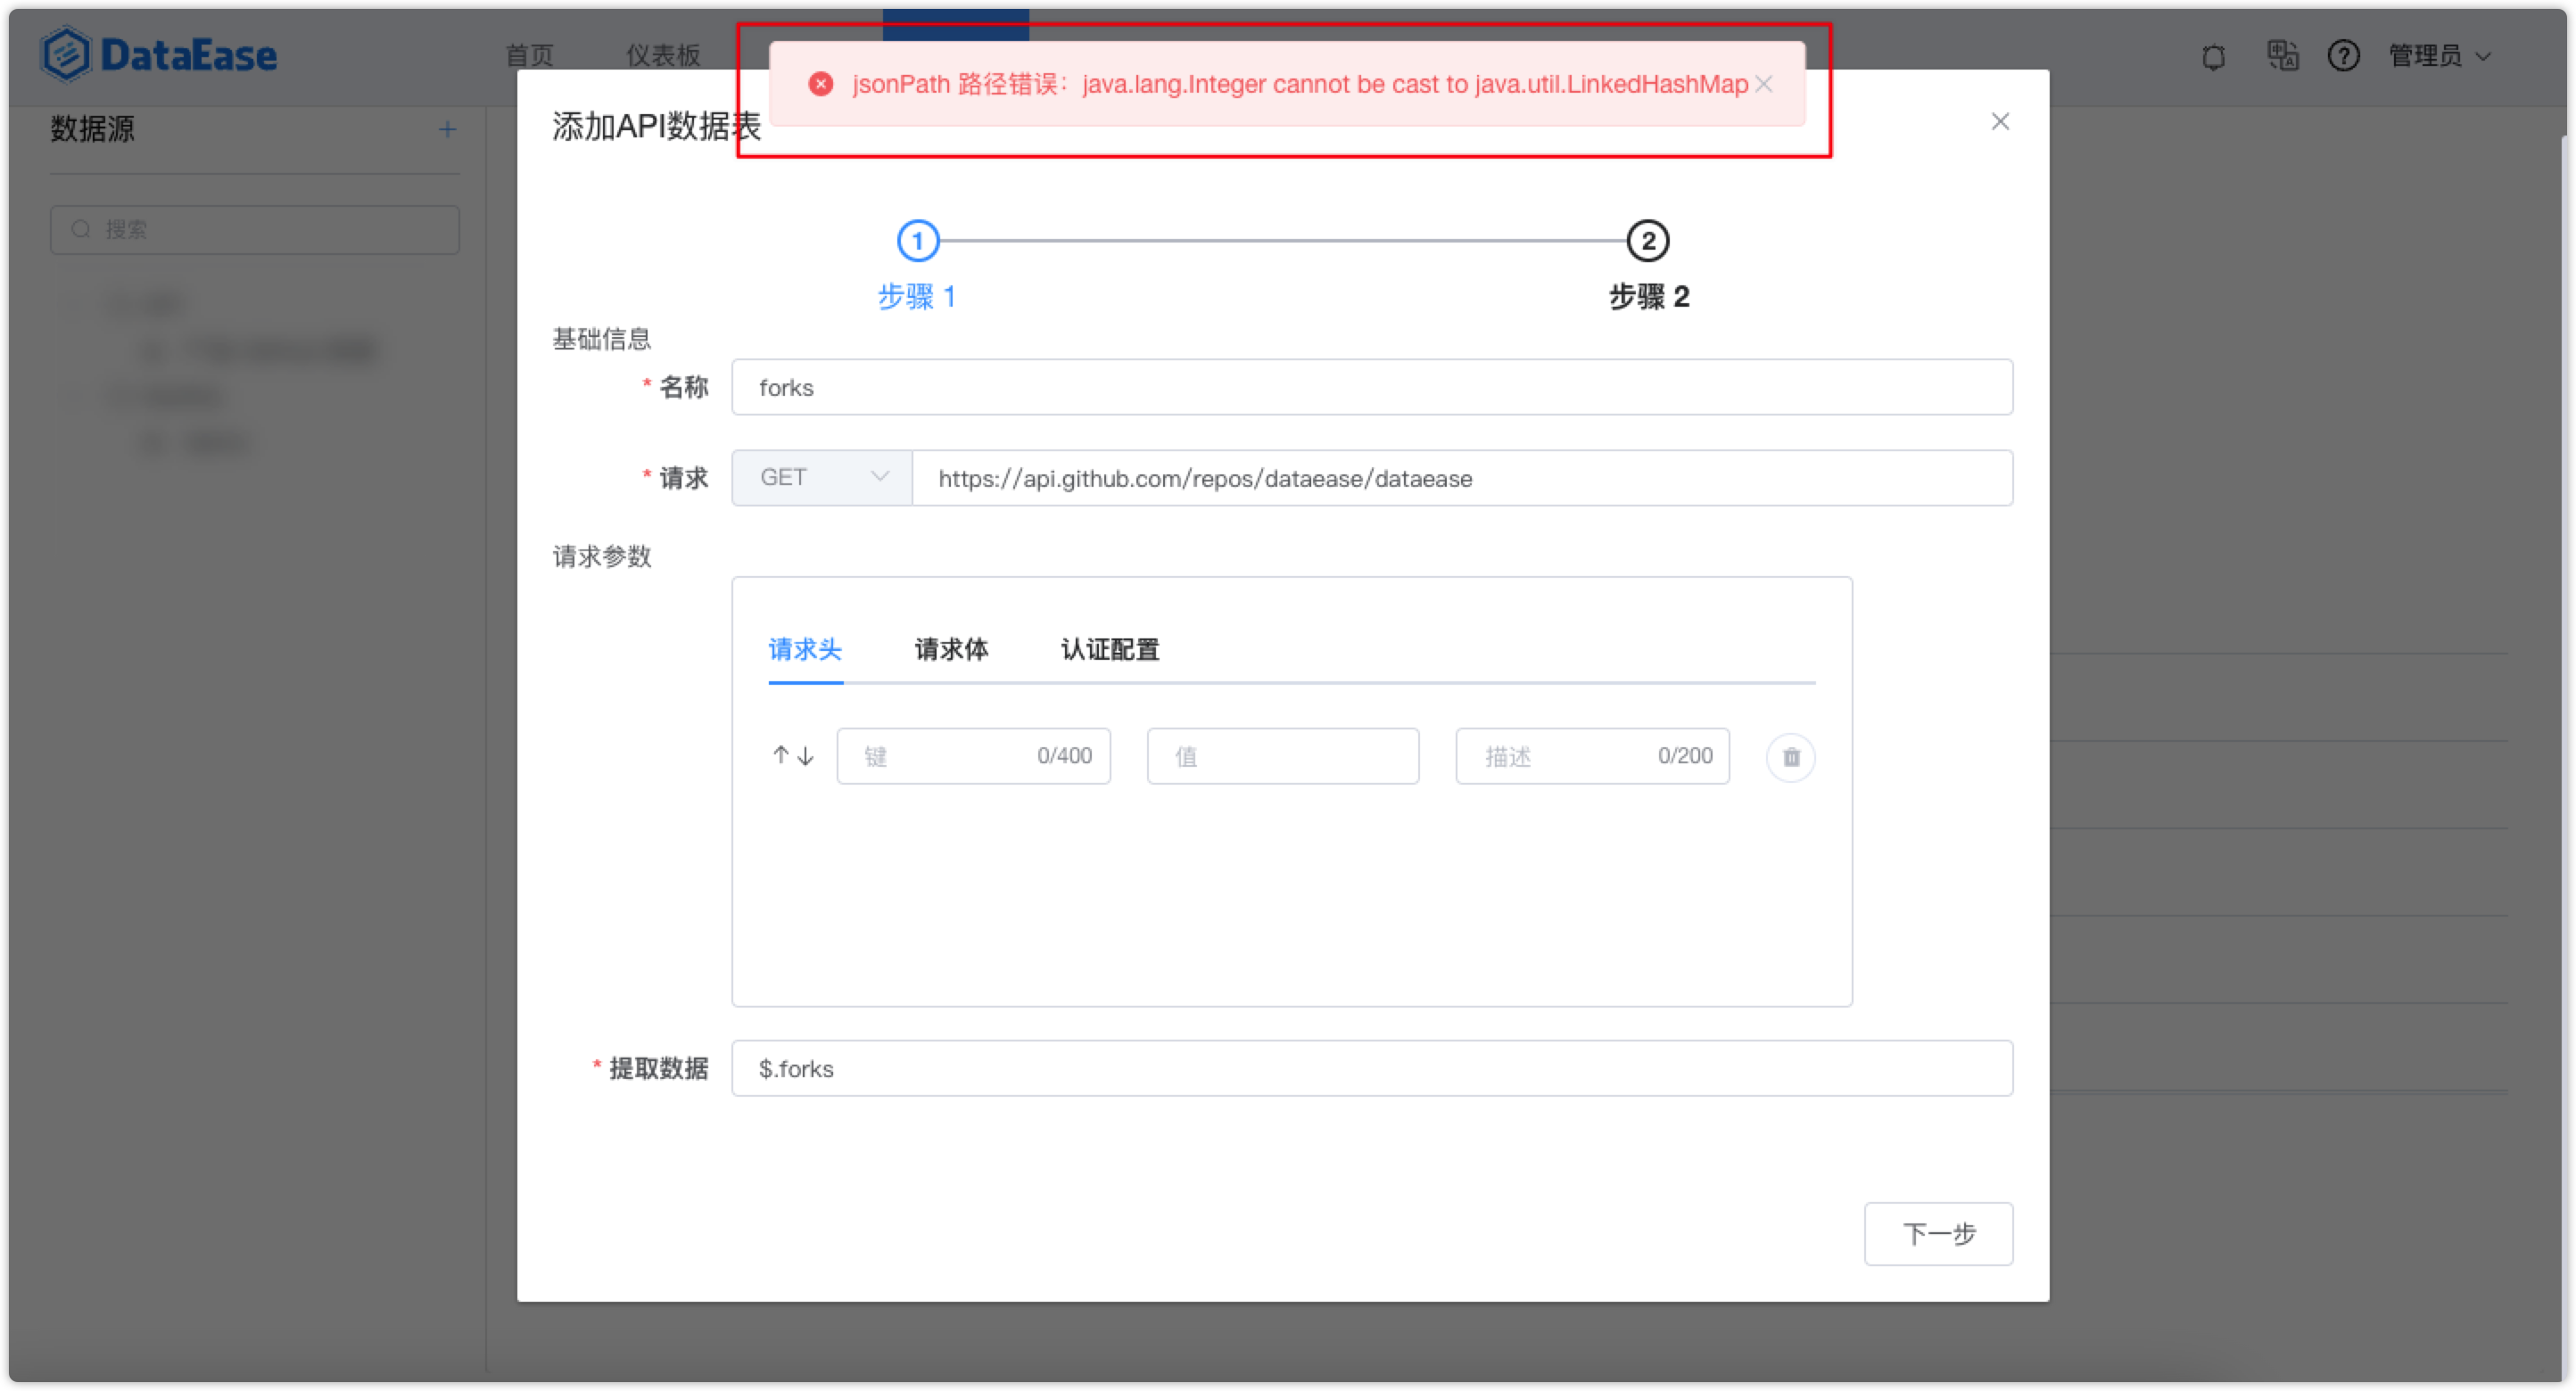Focus the 名称 field containing forks
Image resolution: width=2576 pixels, height=1391 pixels.
[1372, 388]
